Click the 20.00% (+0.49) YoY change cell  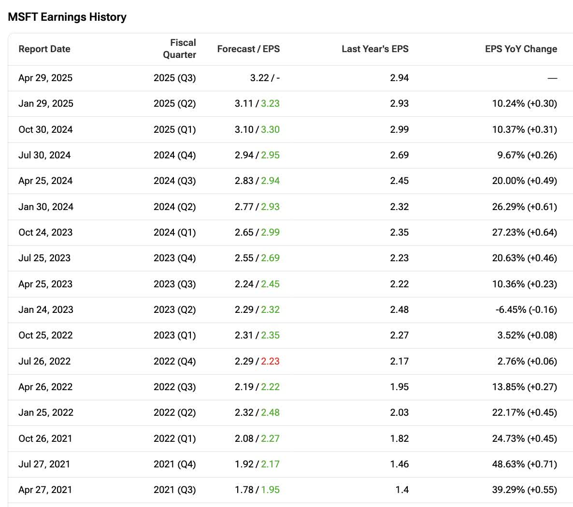coord(524,181)
